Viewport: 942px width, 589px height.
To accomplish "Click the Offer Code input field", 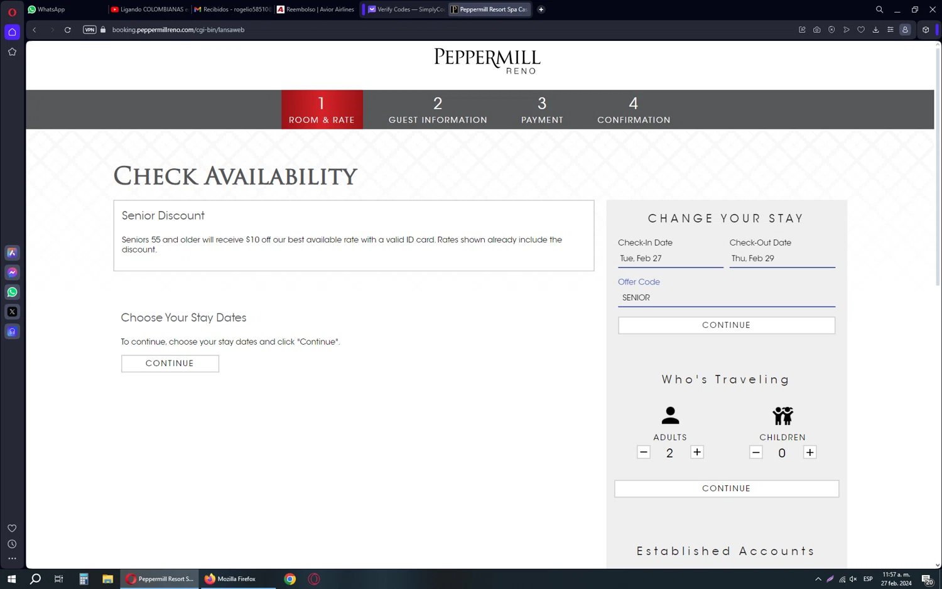I will click(x=727, y=298).
